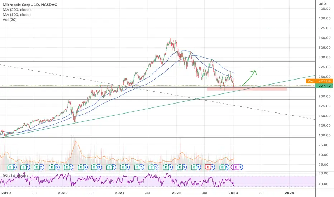Screen dimensions: 334x197
Task: Select the Vol (20) indicator legend
Action: tap(10, 20)
